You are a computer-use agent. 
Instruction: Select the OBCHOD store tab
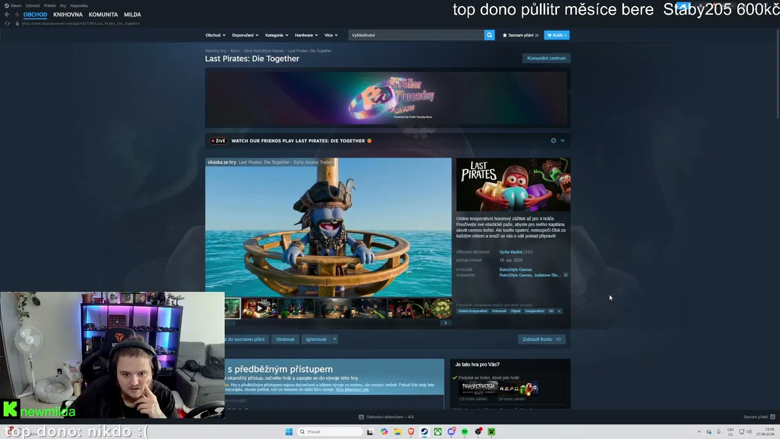coord(35,15)
